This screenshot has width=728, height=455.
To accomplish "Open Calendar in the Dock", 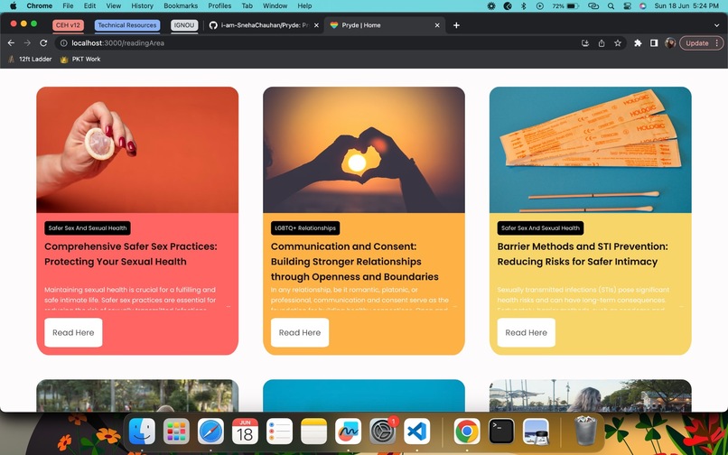I will [245, 432].
